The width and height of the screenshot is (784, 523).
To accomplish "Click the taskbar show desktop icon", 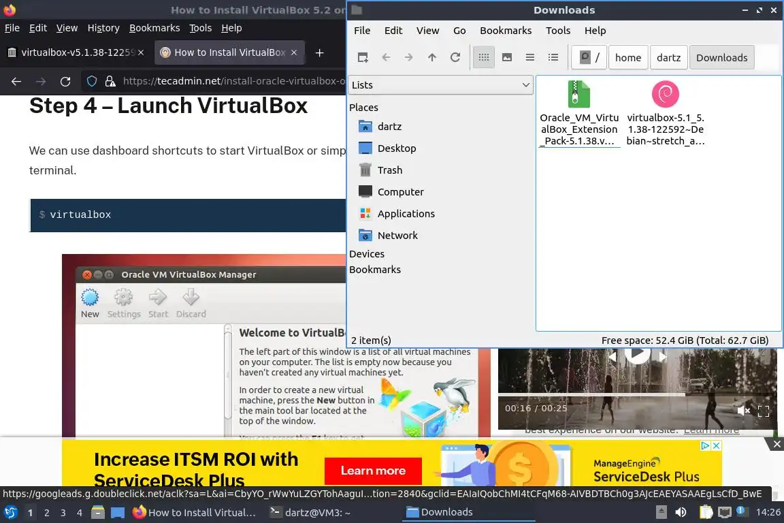I will [x=118, y=513].
